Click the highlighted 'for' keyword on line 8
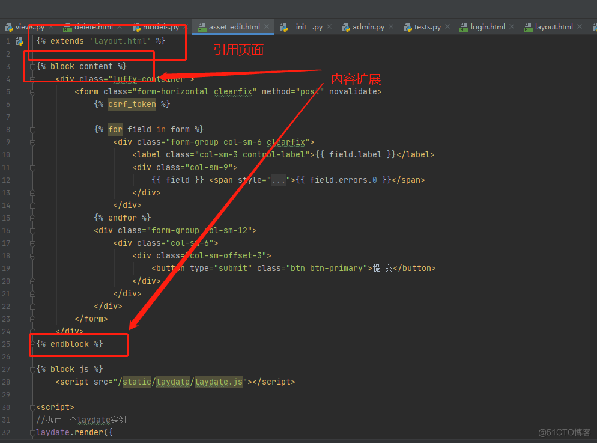 tap(115, 129)
